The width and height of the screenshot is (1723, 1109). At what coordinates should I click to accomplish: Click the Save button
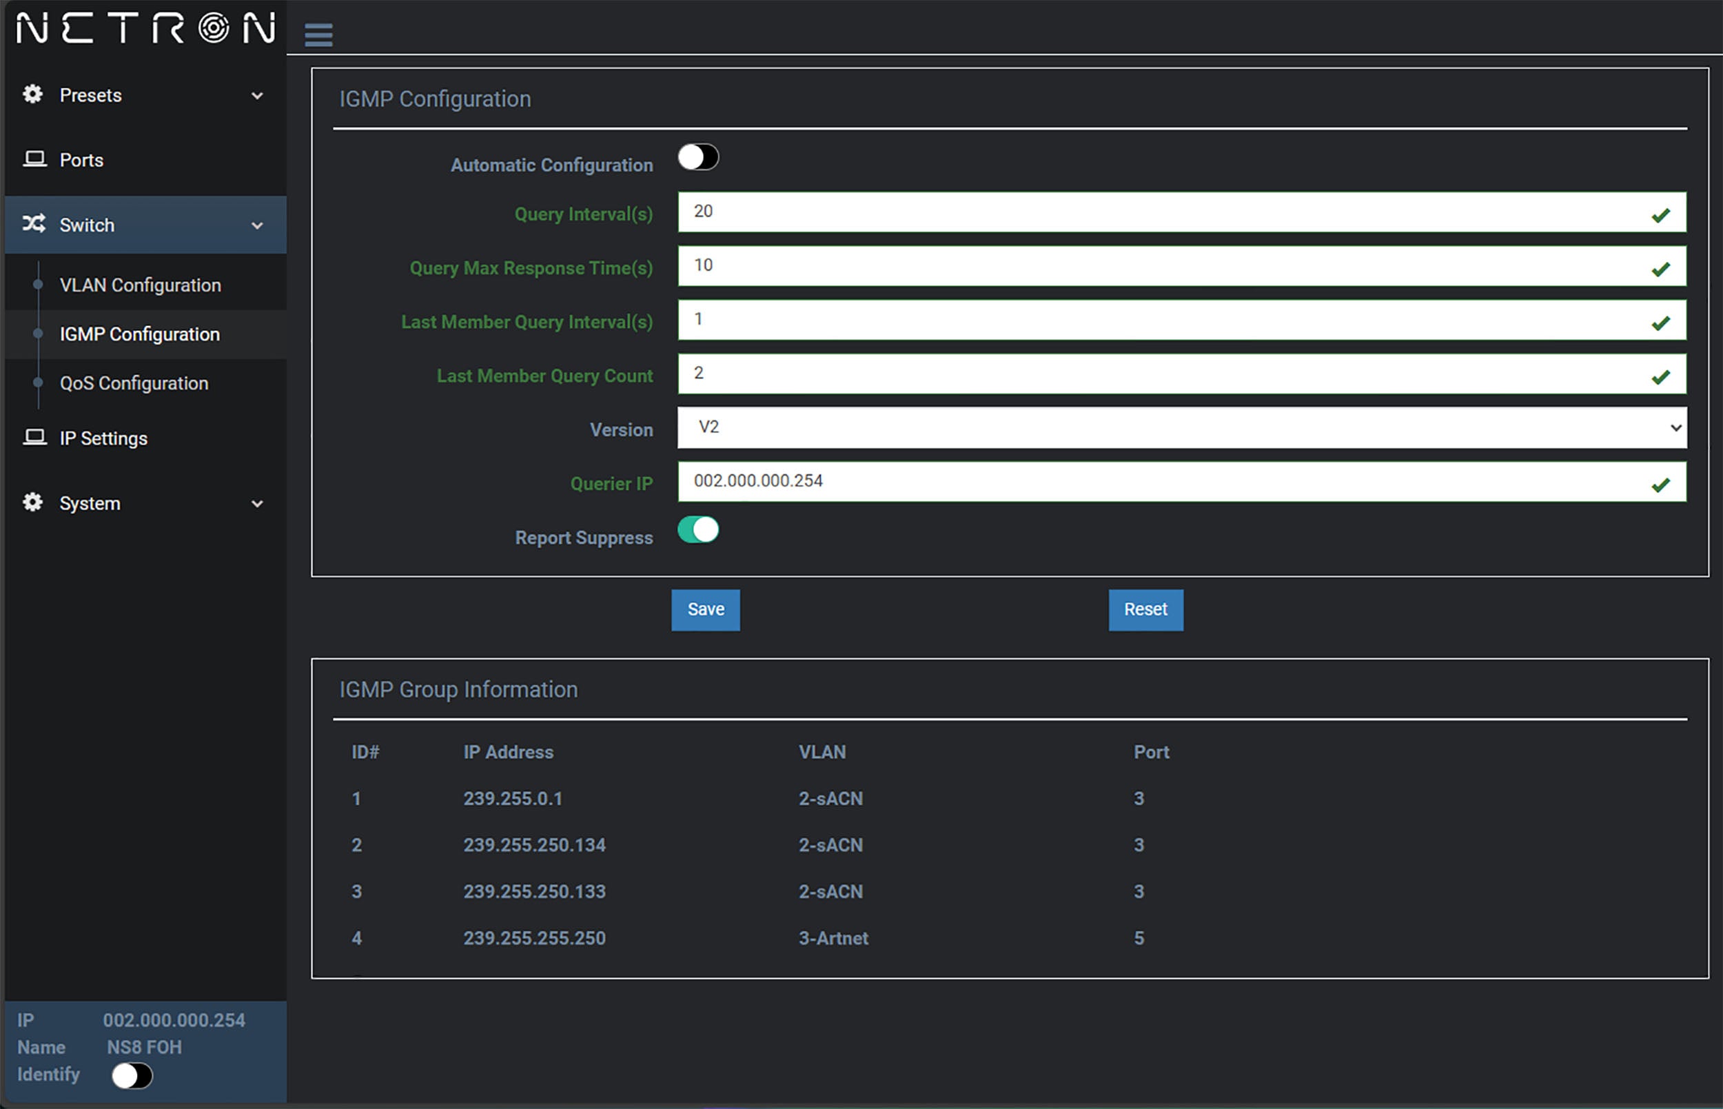[707, 609]
